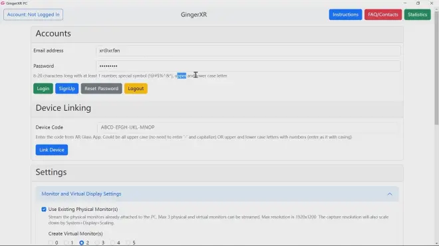
Task: Click the yellow Logout button
Action: (136, 88)
